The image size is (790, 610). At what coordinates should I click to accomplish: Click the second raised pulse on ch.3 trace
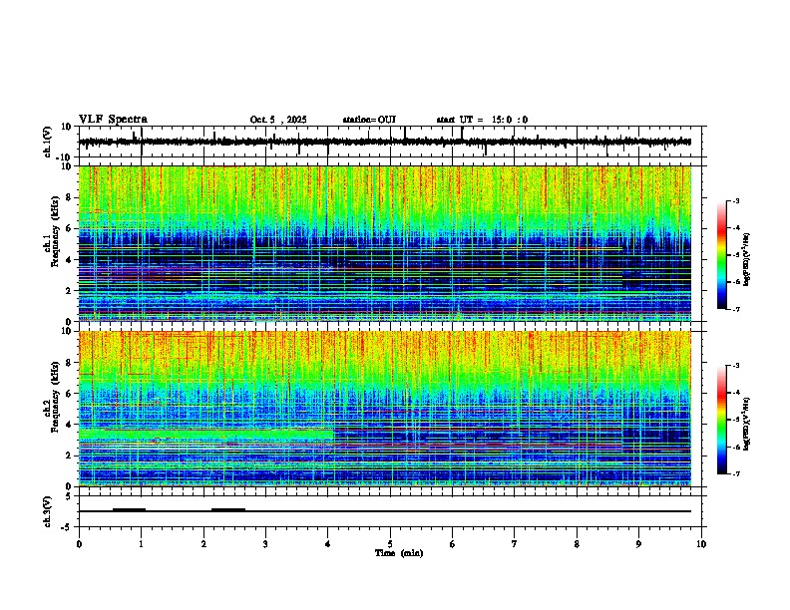click(x=228, y=509)
